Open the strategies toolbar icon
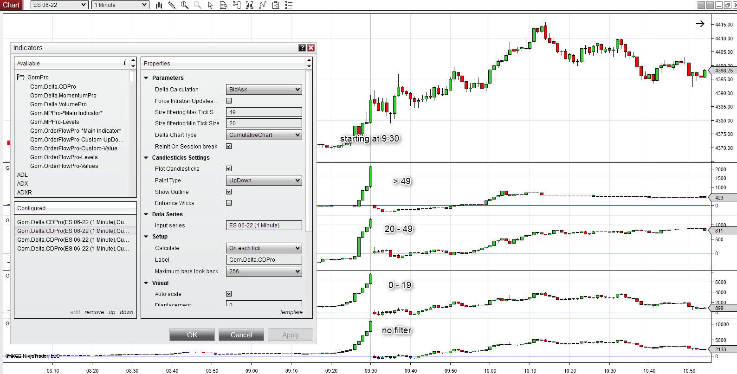This screenshot has width=737, height=374. 276,5
